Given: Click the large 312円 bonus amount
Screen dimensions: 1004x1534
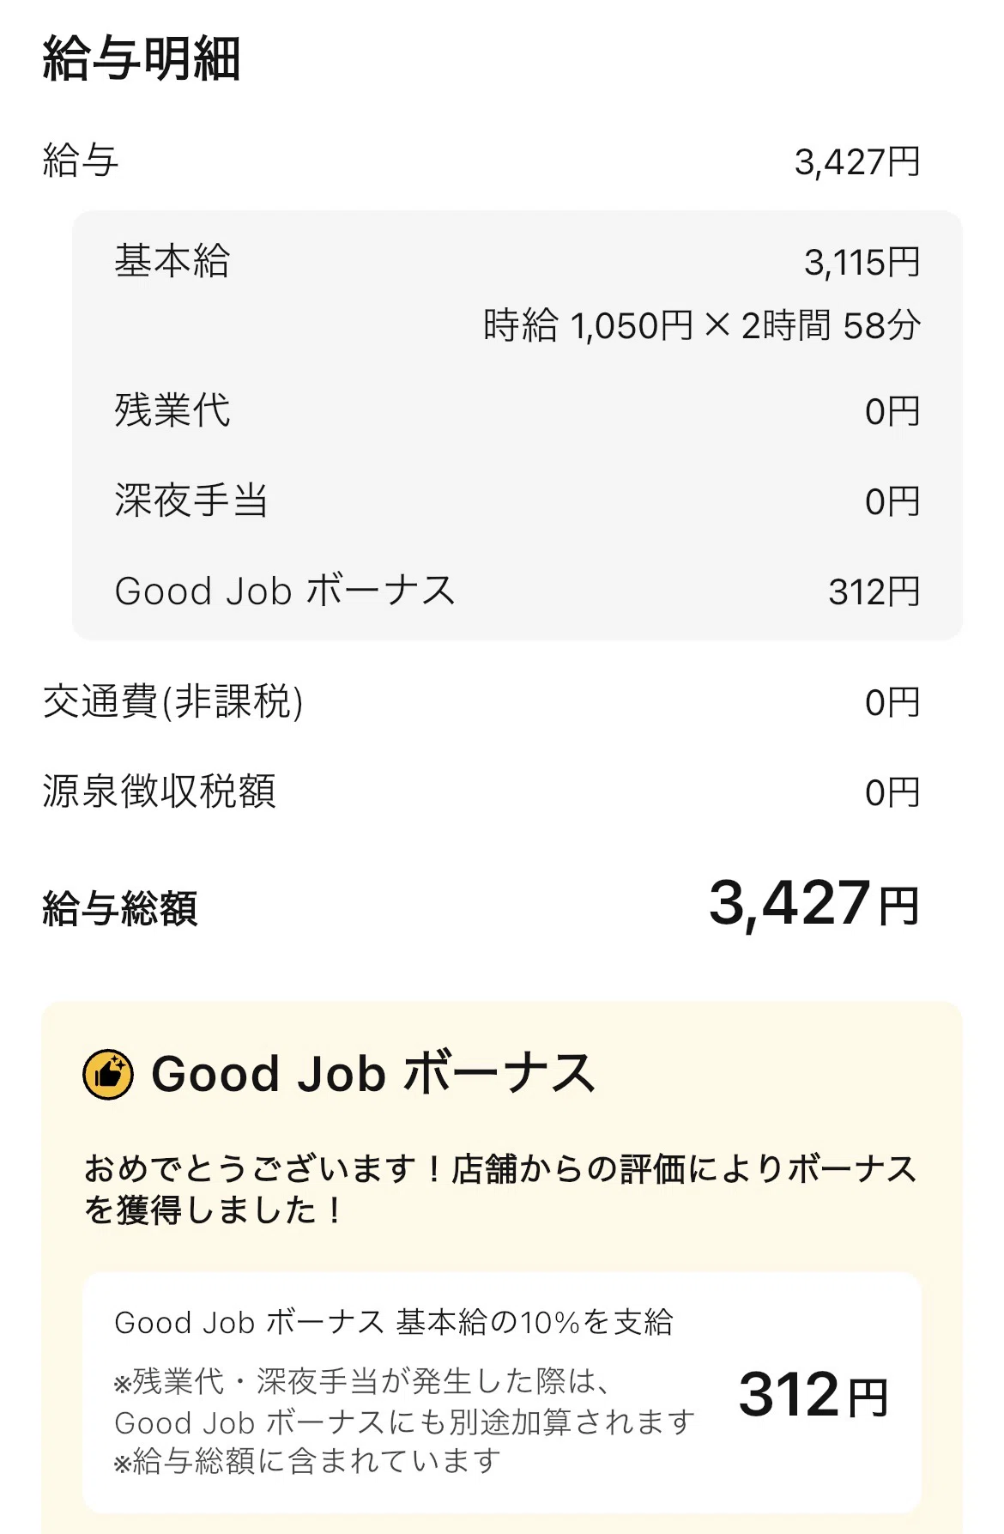Looking at the screenshot, I should (x=813, y=1395).
